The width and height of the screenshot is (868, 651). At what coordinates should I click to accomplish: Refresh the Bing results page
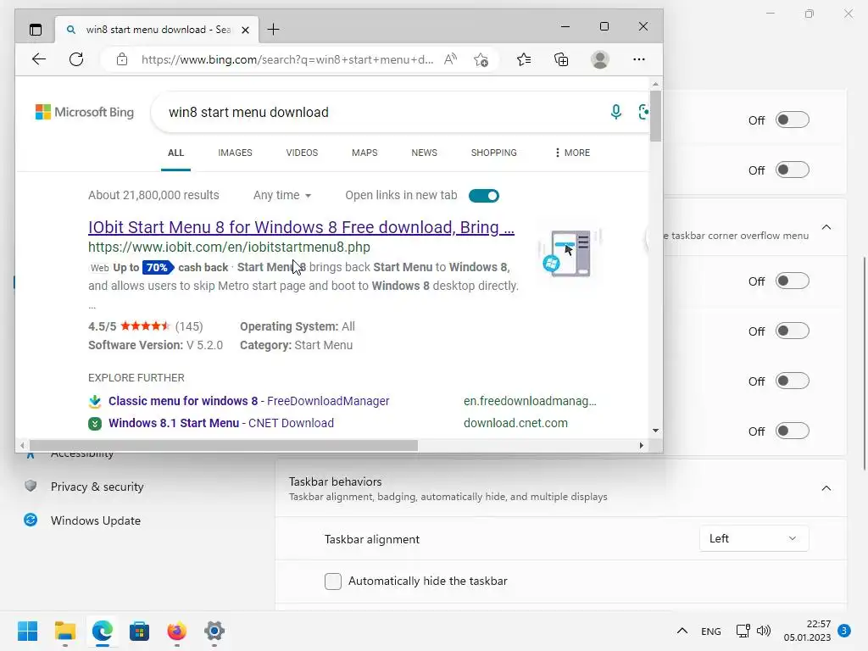click(x=76, y=59)
